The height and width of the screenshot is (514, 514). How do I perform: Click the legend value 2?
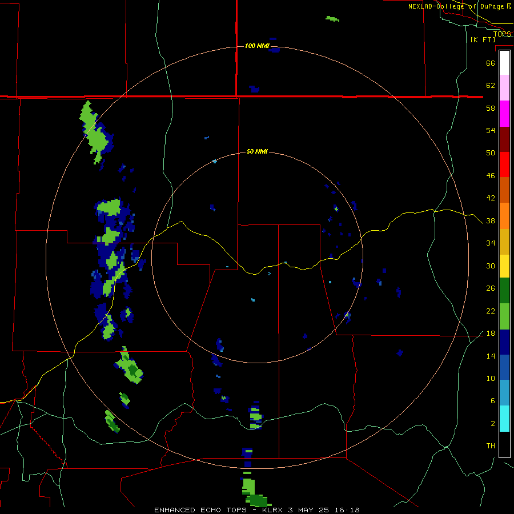point(493,424)
